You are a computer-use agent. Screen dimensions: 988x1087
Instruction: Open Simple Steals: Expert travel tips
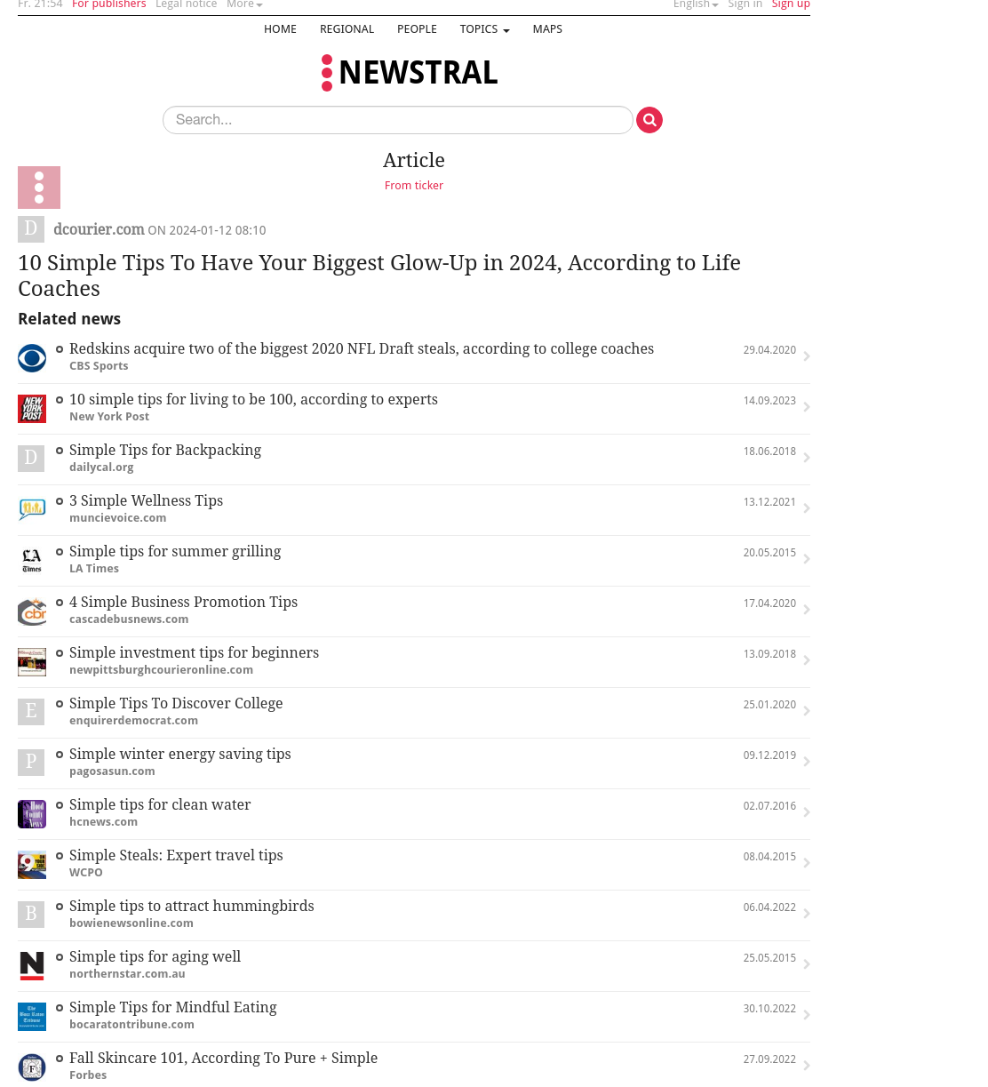coord(176,855)
